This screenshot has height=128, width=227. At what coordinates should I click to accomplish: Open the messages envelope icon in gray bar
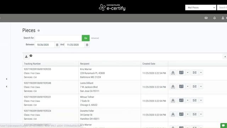[206, 18]
